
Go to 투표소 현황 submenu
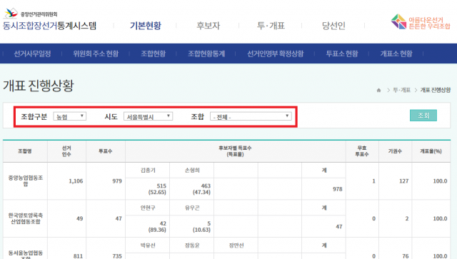click(341, 54)
